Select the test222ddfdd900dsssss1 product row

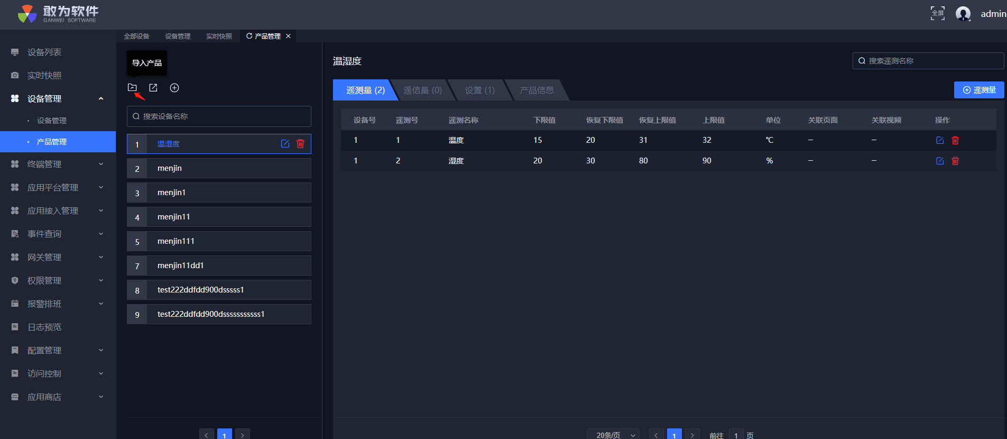[x=219, y=290]
